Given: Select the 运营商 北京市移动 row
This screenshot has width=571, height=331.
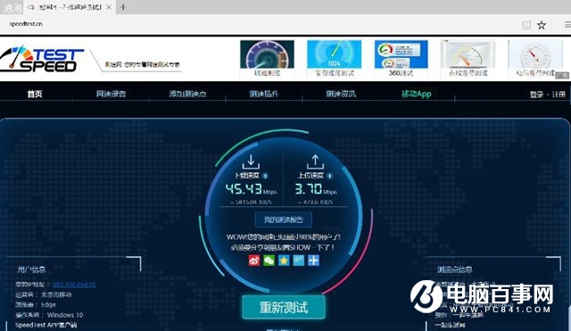Looking at the screenshot, I should [x=44, y=294].
